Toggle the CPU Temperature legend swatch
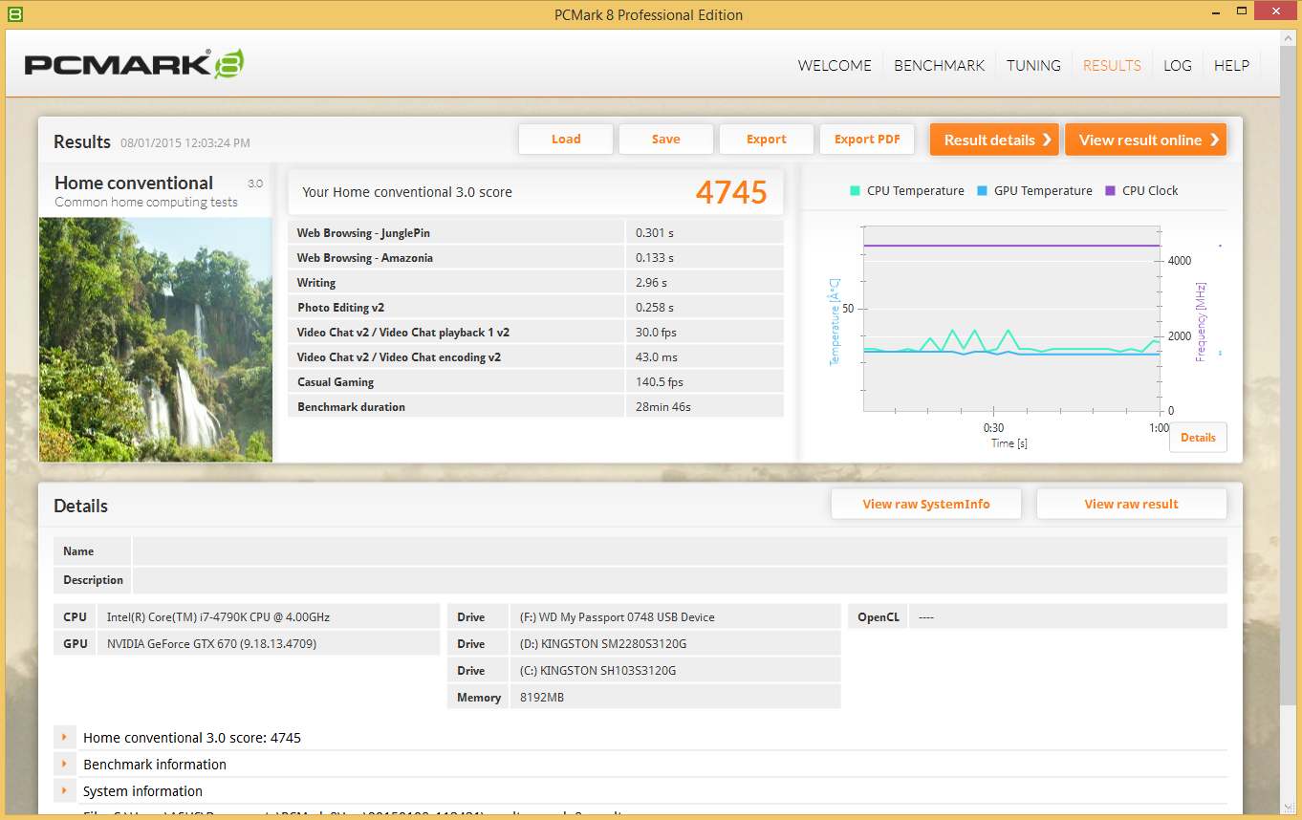The image size is (1302, 820). click(855, 191)
